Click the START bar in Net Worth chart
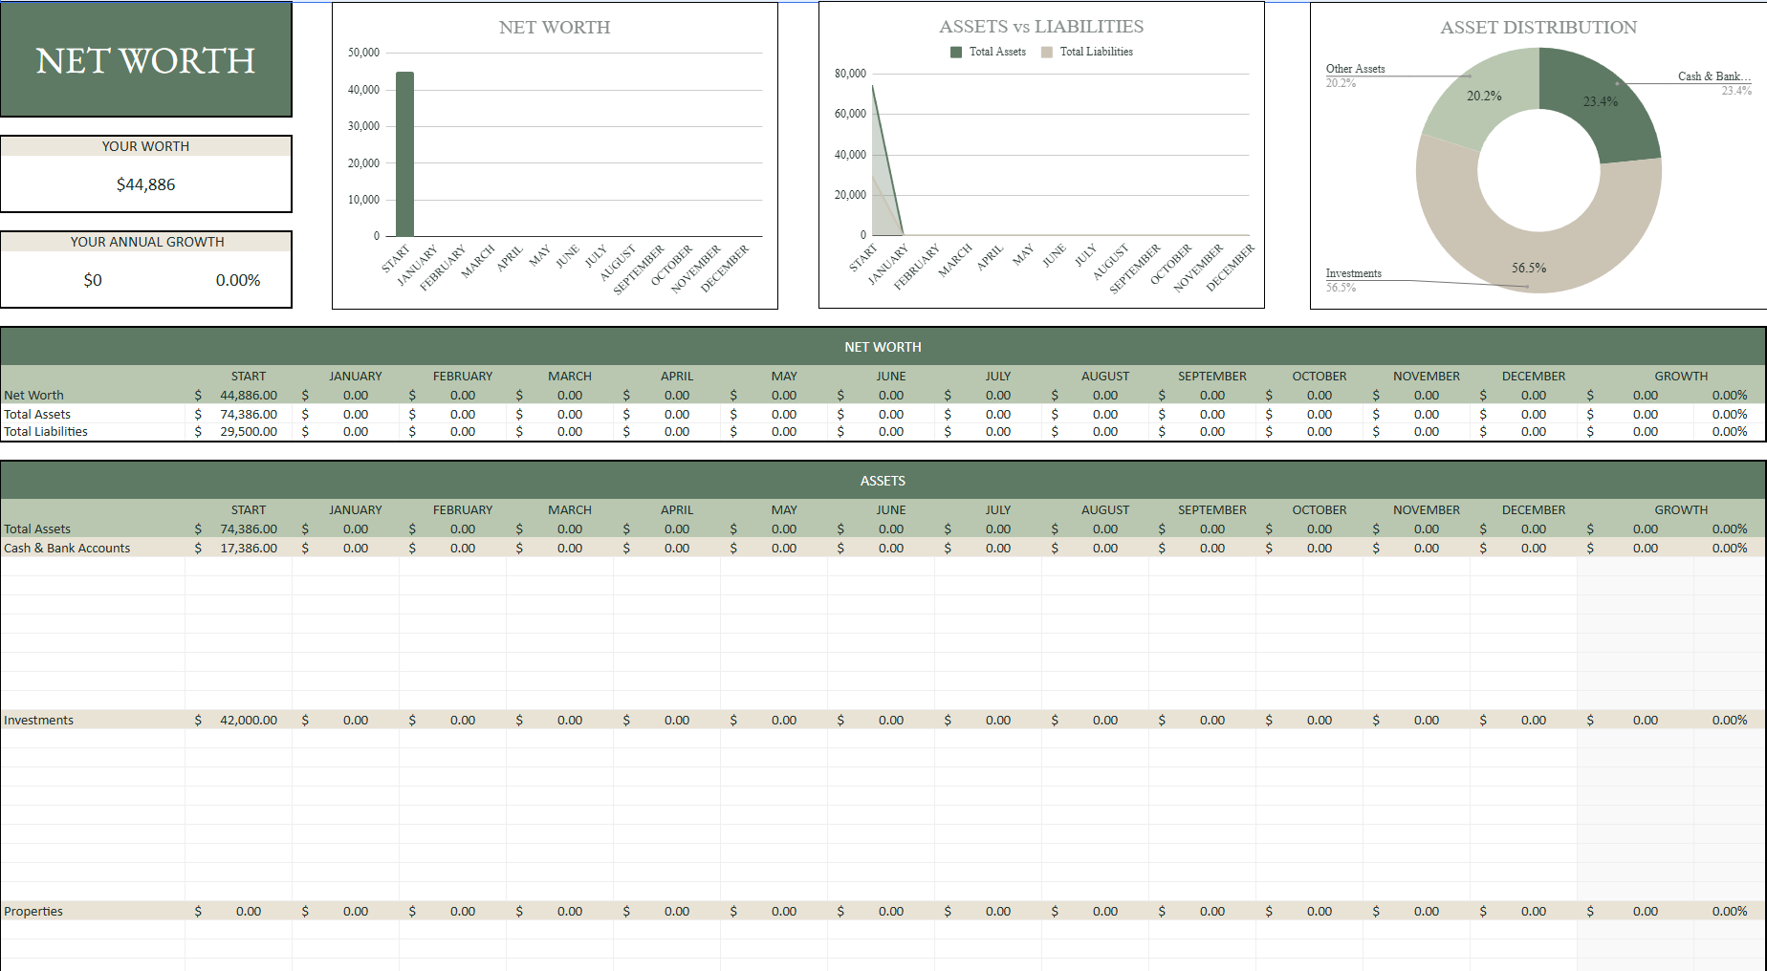 point(404,154)
